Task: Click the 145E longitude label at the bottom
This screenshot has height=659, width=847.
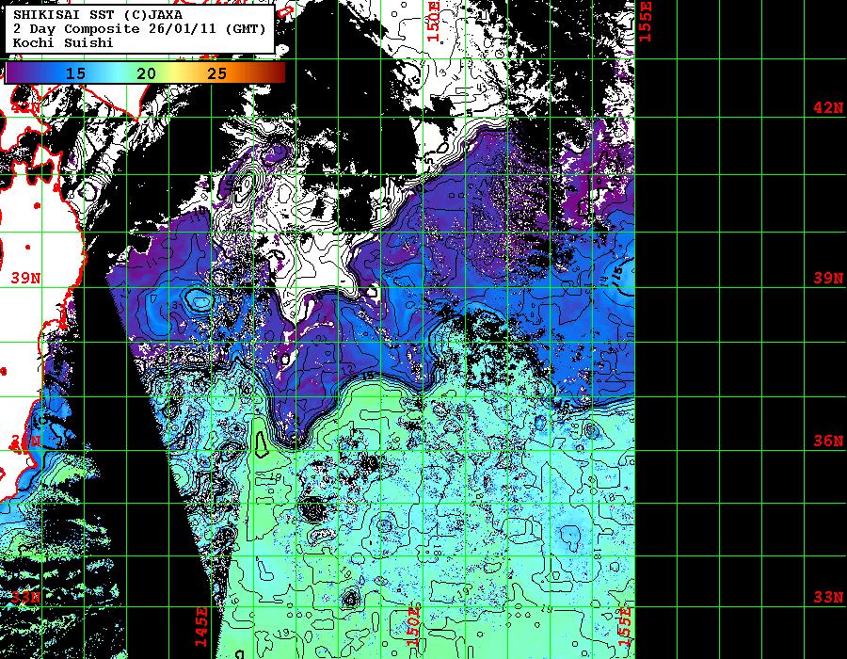Action: [201, 626]
